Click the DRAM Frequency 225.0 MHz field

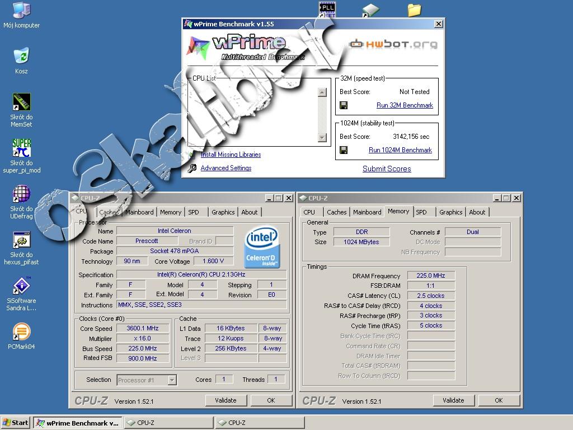click(430, 275)
